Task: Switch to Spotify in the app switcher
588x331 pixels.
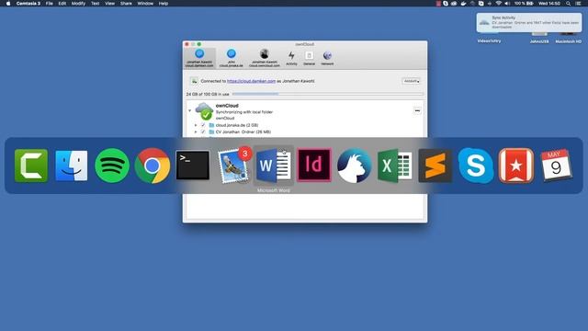Action: pos(112,165)
